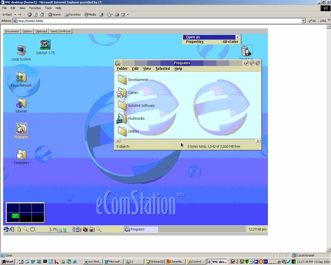Viewport: 331px width, 265px height.
Task: Switch to the ZoneAla... taskbar button
Action: [x=176, y=262]
